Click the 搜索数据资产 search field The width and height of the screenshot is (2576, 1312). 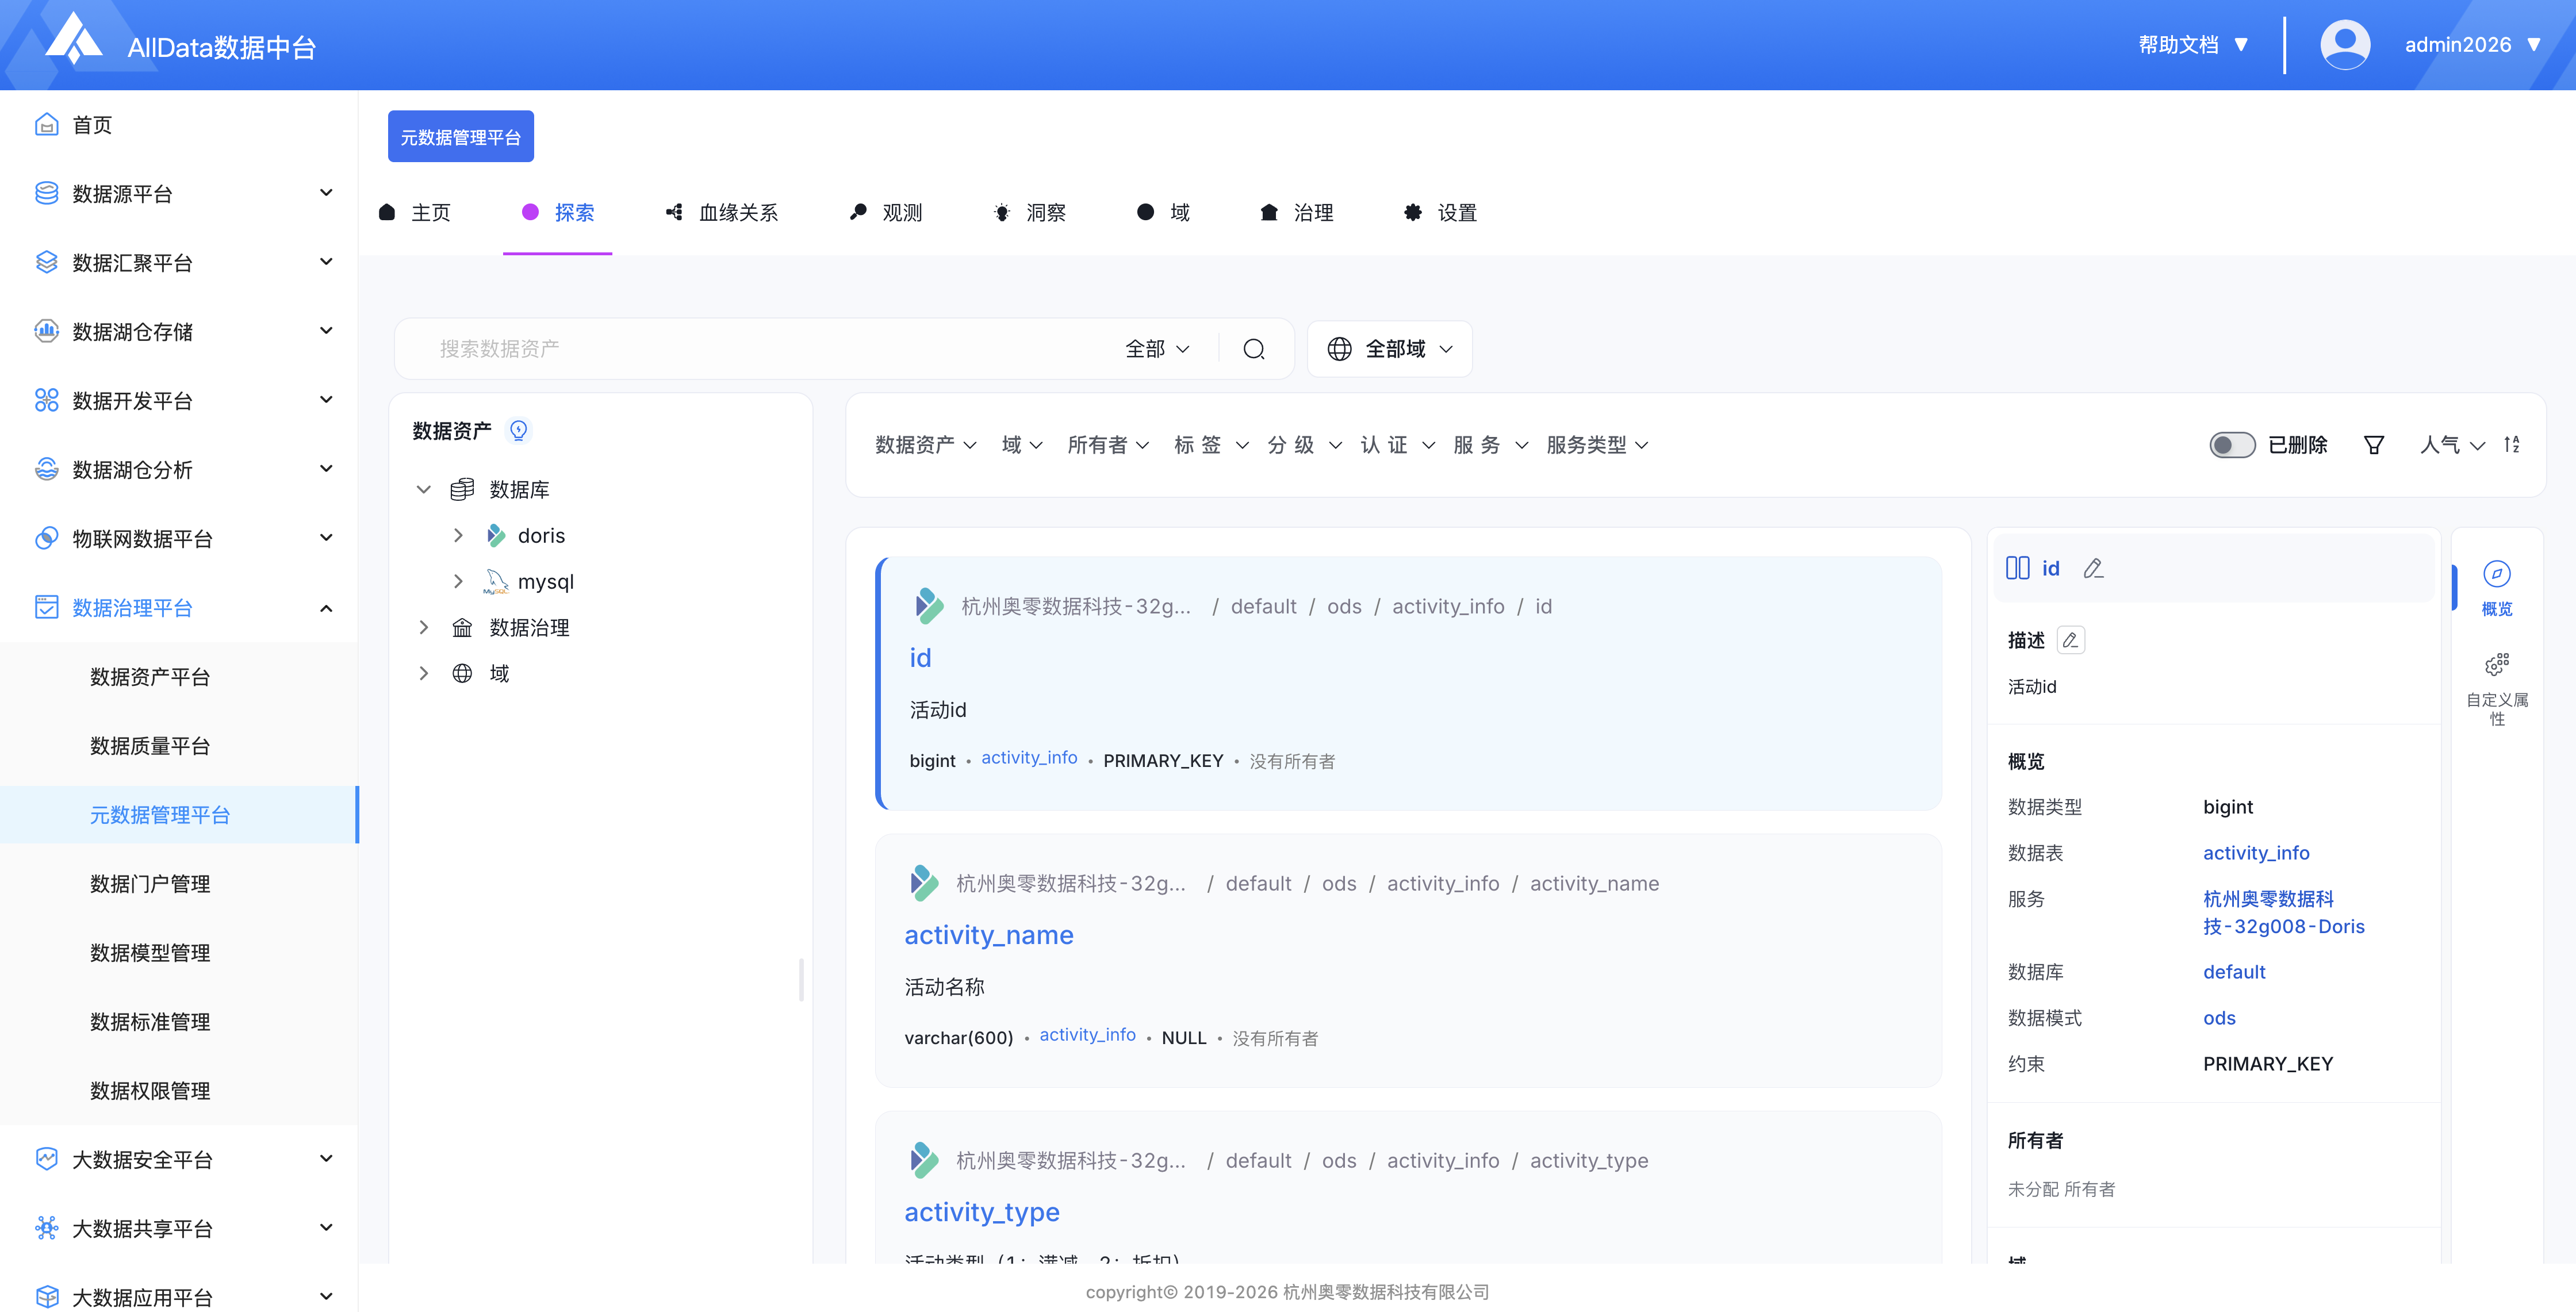(x=770, y=349)
